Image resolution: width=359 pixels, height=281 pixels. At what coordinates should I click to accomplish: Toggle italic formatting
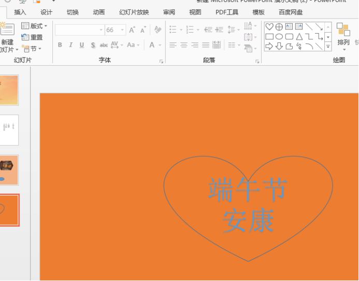(x=71, y=45)
